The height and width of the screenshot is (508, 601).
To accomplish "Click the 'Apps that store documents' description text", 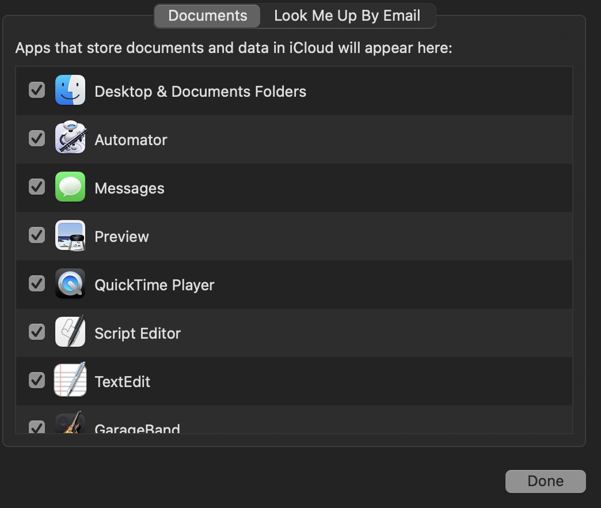I will click(x=234, y=48).
